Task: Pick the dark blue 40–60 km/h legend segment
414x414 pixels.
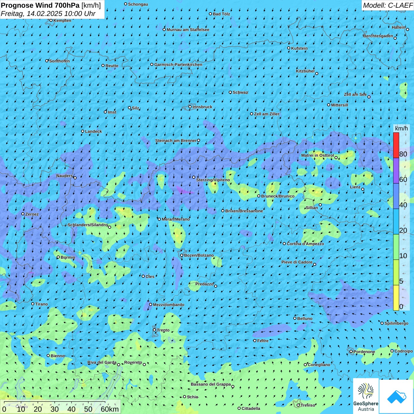Action: tap(396, 196)
